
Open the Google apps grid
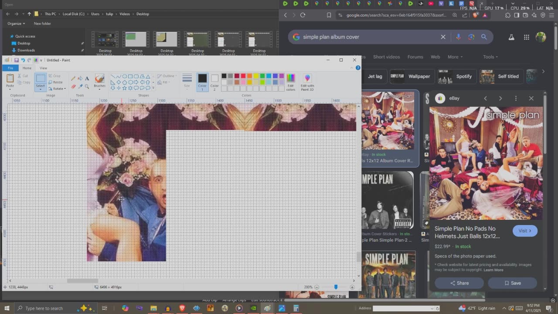[527, 37]
